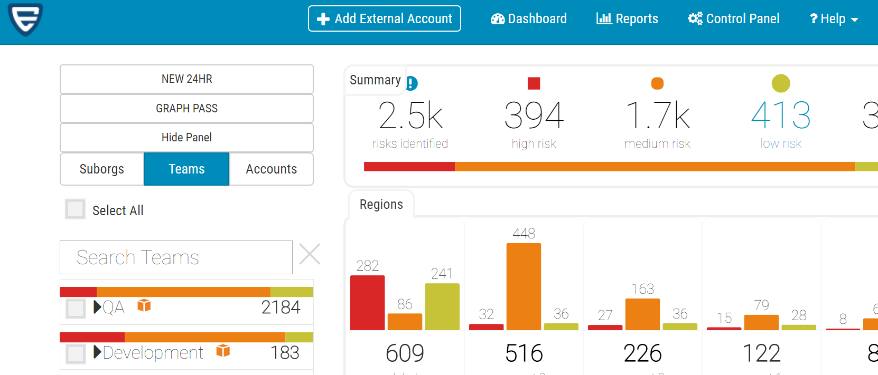Screen dimensions: 878x375
Task: Click the red bar labeled 27
Action: [x=605, y=328]
